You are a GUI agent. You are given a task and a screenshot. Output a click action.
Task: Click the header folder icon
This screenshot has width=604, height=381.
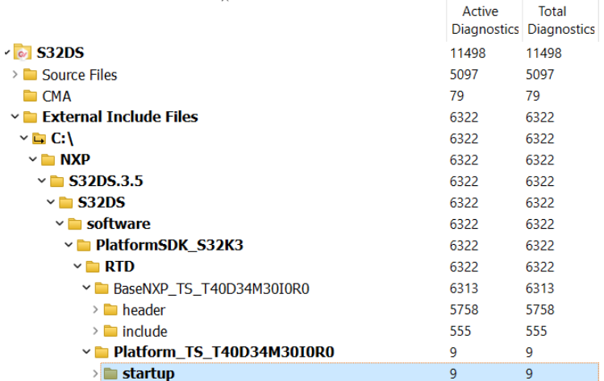coord(110,309)
